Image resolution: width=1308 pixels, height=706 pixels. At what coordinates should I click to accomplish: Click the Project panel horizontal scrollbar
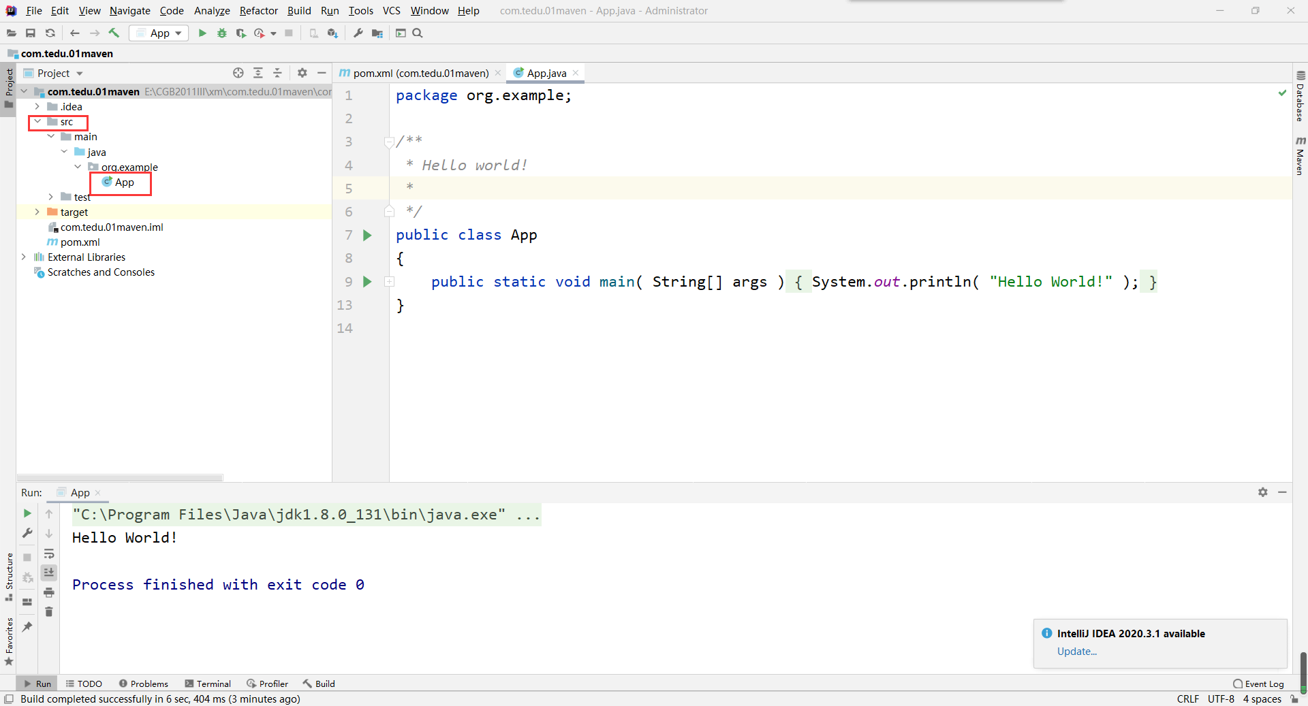tap(120, 477)
